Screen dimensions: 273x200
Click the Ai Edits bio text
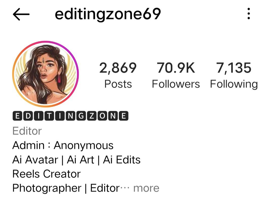[122, 160]
